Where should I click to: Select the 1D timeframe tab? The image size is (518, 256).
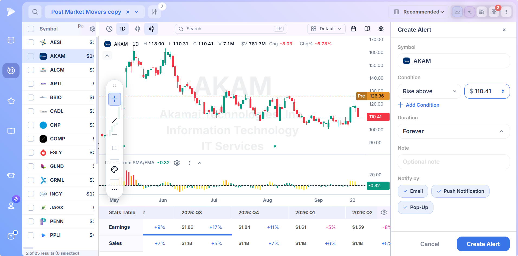tap(122, 29)
